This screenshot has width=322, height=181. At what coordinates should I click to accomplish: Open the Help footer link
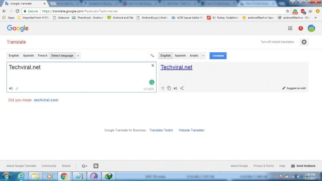282,166
